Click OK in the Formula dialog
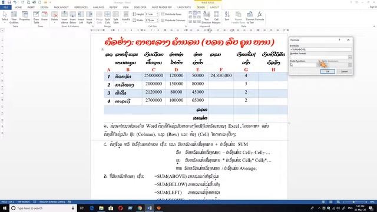Image resolution: width=377 pixels, height=212 pixels. tap(328, 71)
